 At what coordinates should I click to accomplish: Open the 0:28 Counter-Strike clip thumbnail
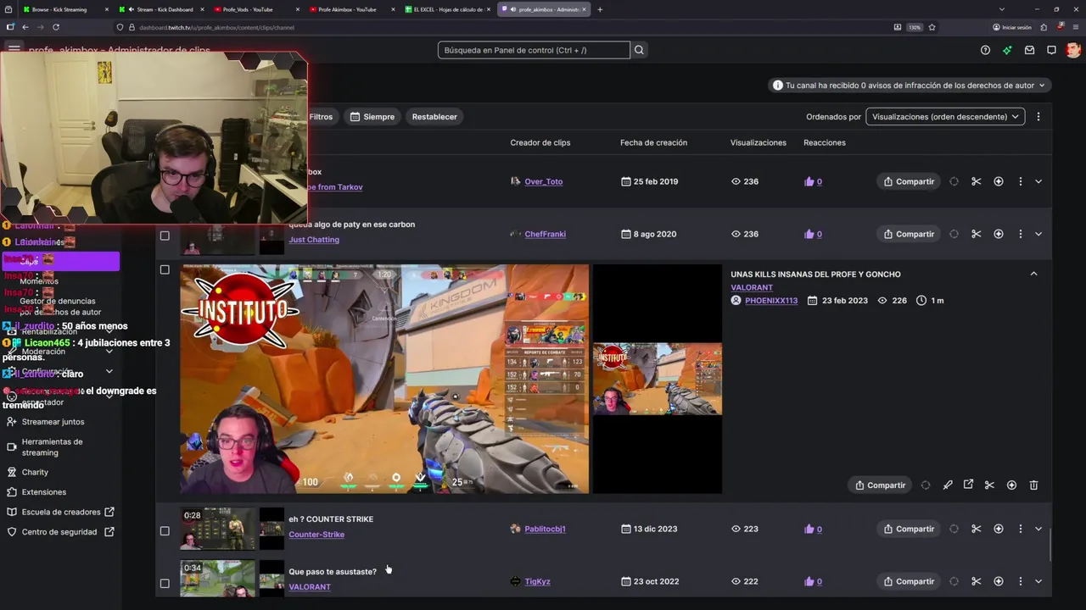[217, 529]
